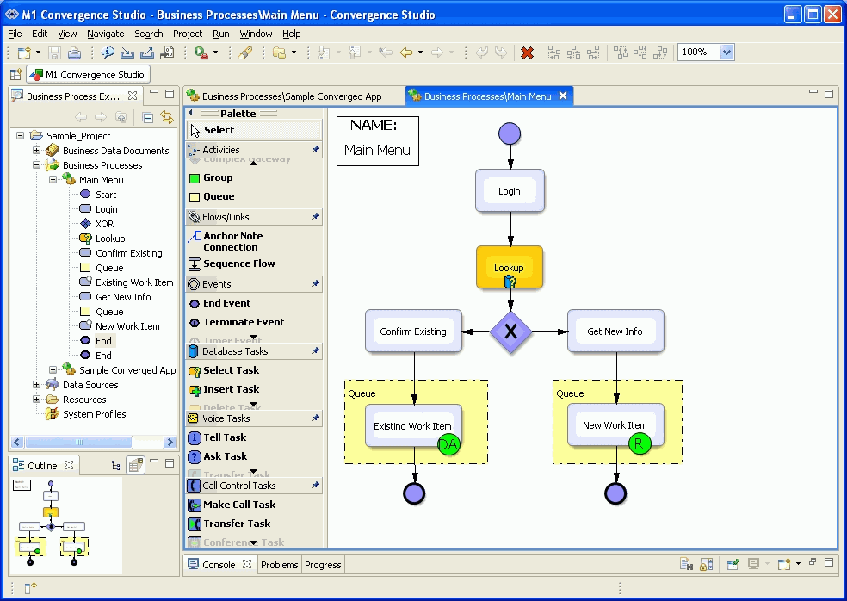Click the Save toolbar icon
The image size is (847, 601).
[54, 53]
